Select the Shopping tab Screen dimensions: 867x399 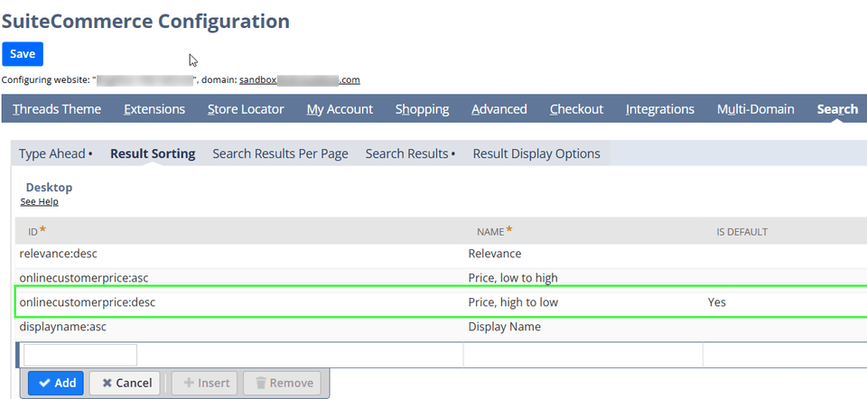tap(422, 109)
